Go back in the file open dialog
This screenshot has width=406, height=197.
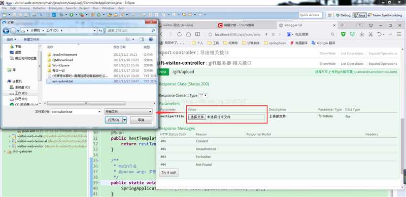(6, 31)
